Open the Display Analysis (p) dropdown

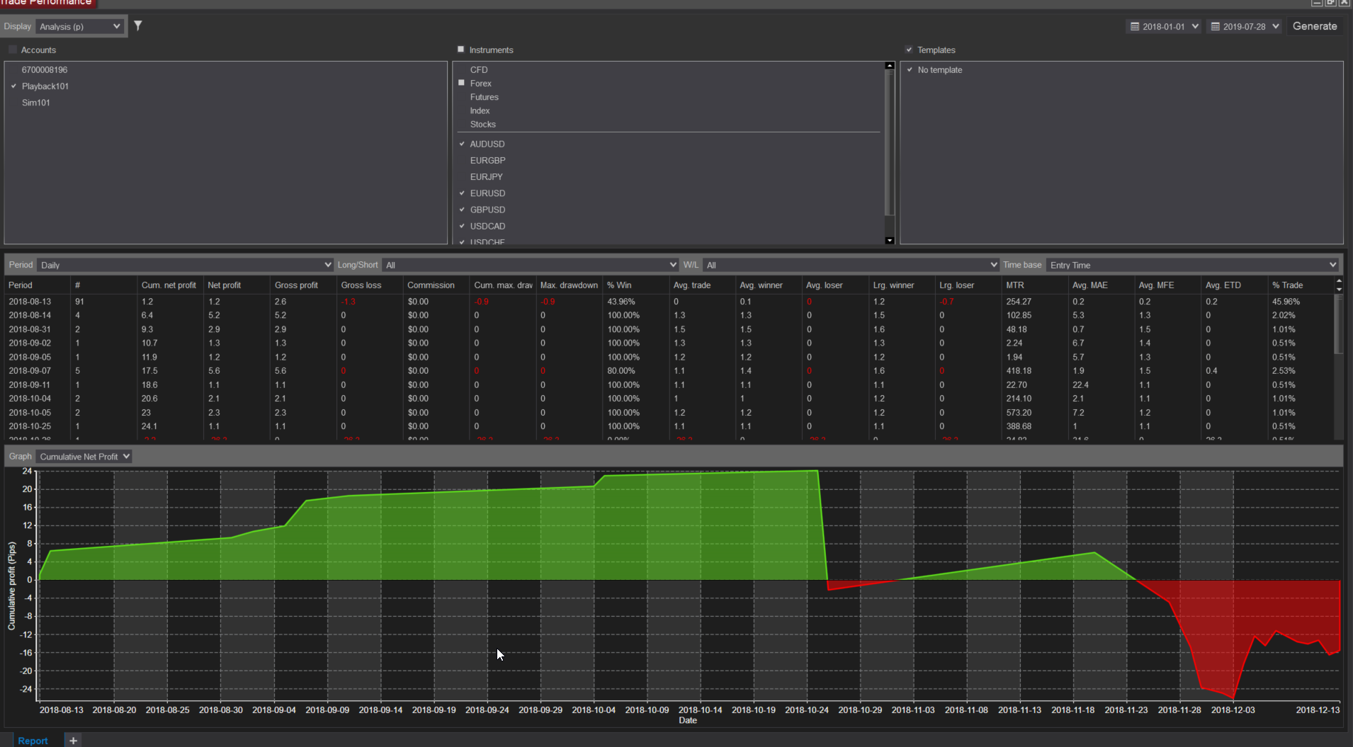pyautogui.click(x=79, y=27)
